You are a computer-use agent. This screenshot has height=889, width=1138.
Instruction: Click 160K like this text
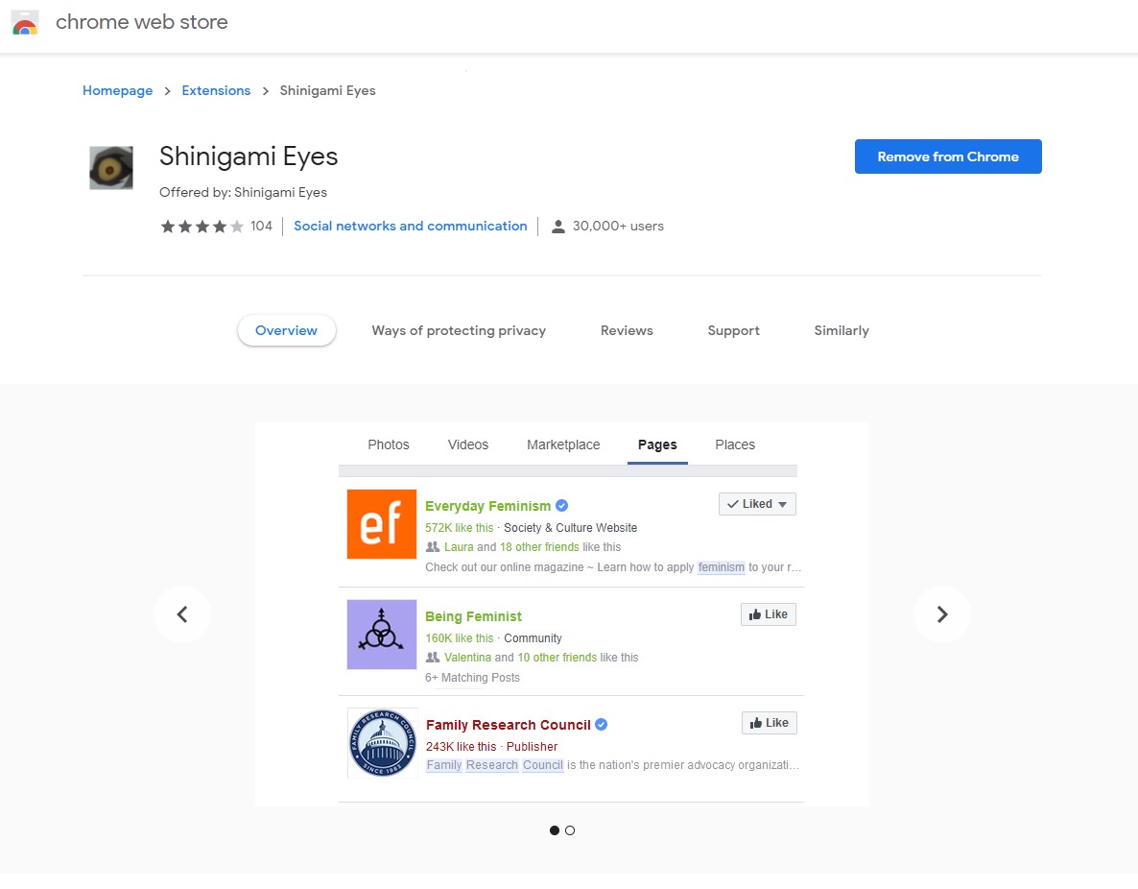tap(460, 638)
